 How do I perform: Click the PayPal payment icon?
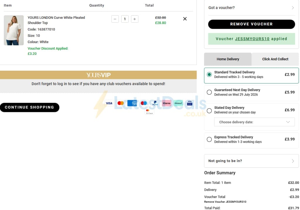pyautogui.click(x=155, y=103)
